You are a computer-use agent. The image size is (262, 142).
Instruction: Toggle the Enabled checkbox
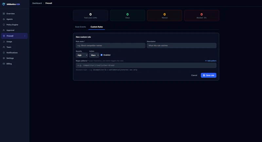coord(102,55)
